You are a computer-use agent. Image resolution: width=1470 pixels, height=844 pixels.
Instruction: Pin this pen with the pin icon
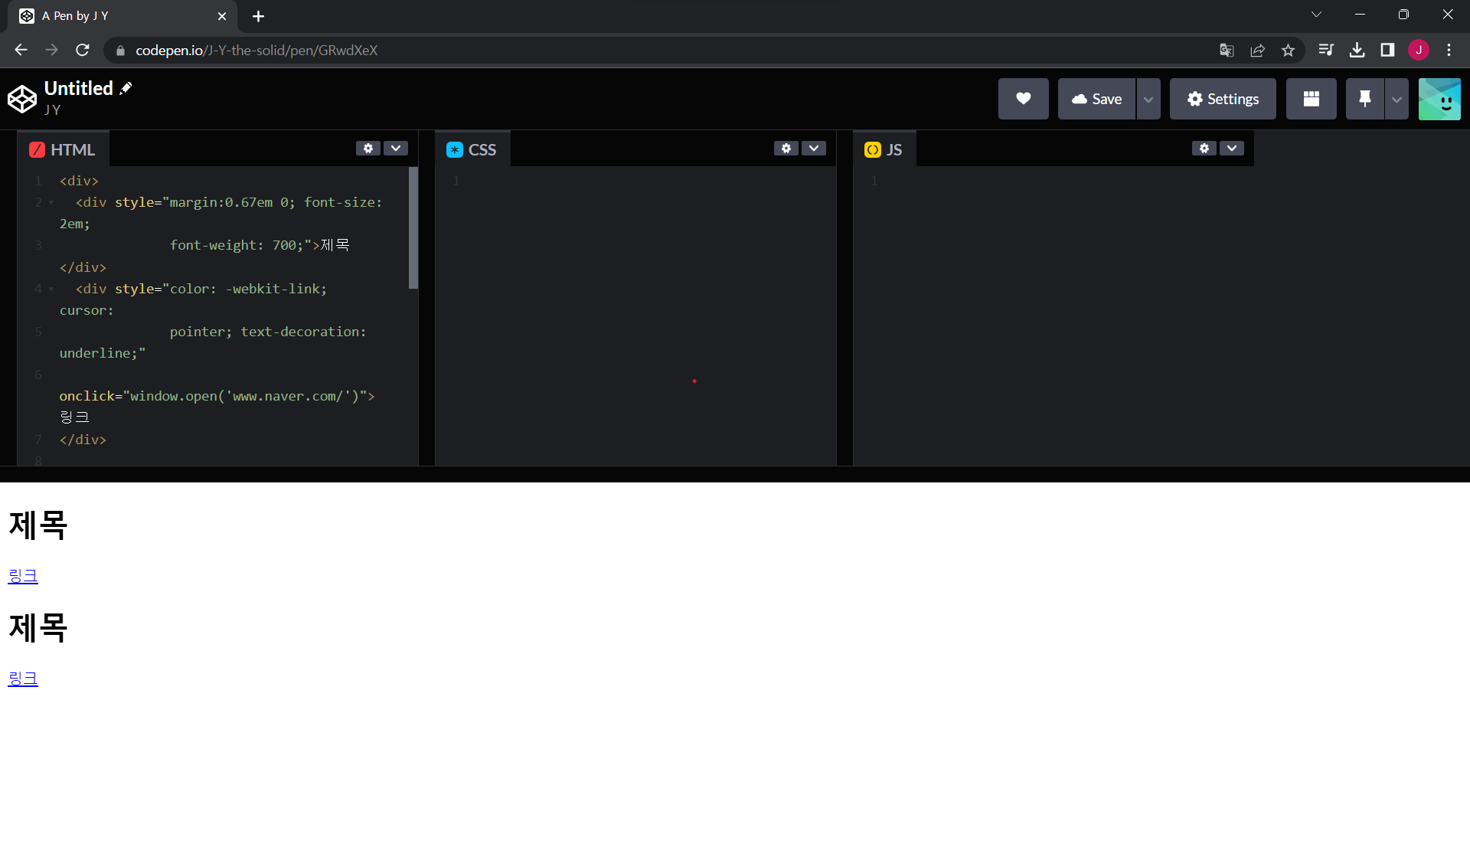click(x=1364, y=99)
